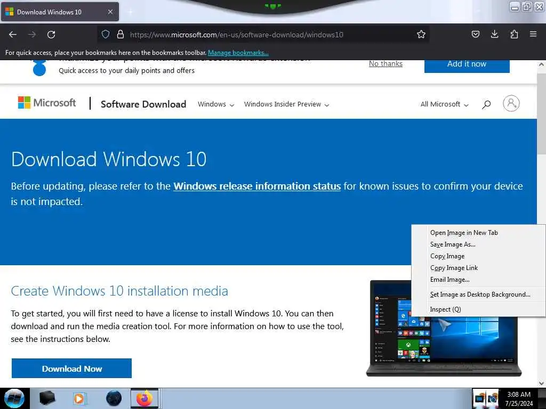Click the Download Now button

click(72, 369)
